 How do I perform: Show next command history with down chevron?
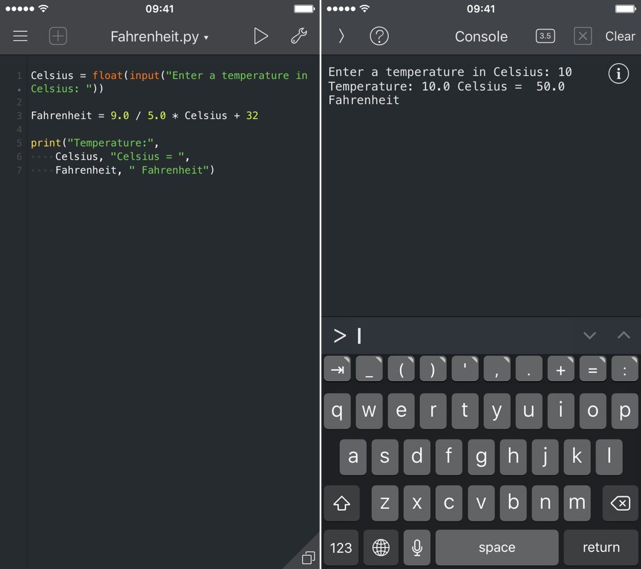click(589, 336)
